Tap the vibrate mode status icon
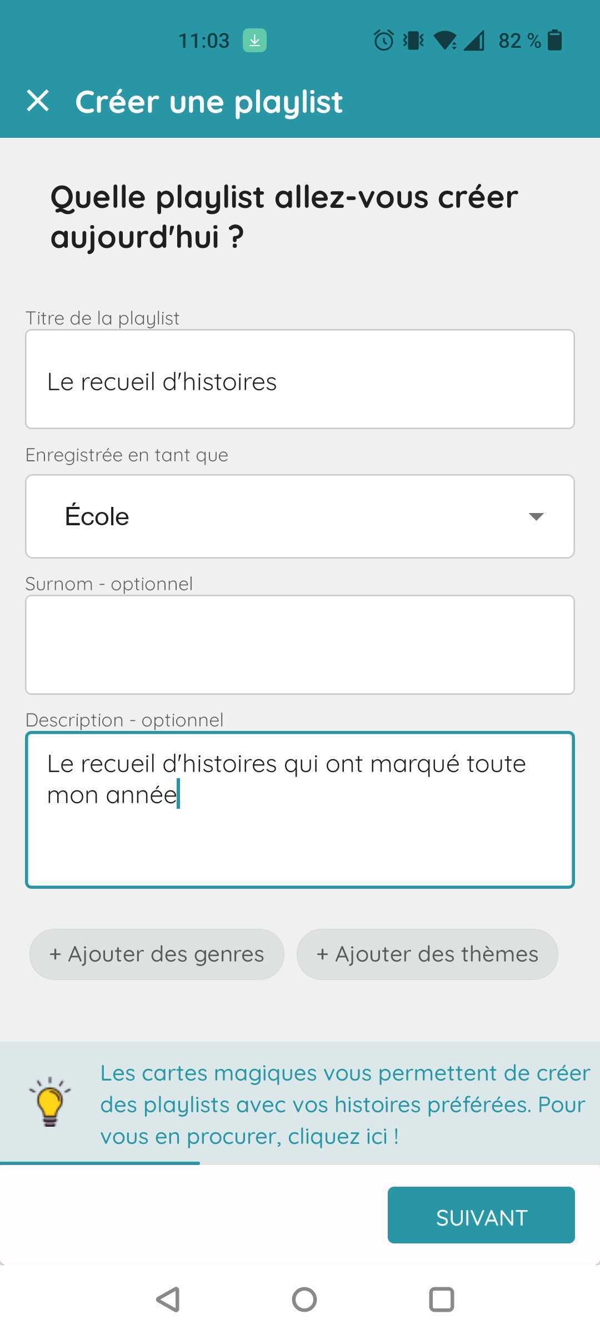 [x=413, y=41]
